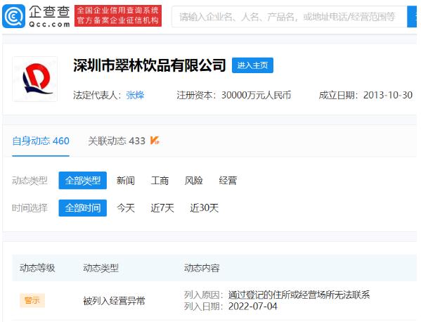This screenshot has height=322, width=421.
Task: Choose 近7天 time filter
Action: [x=162, y=208]
